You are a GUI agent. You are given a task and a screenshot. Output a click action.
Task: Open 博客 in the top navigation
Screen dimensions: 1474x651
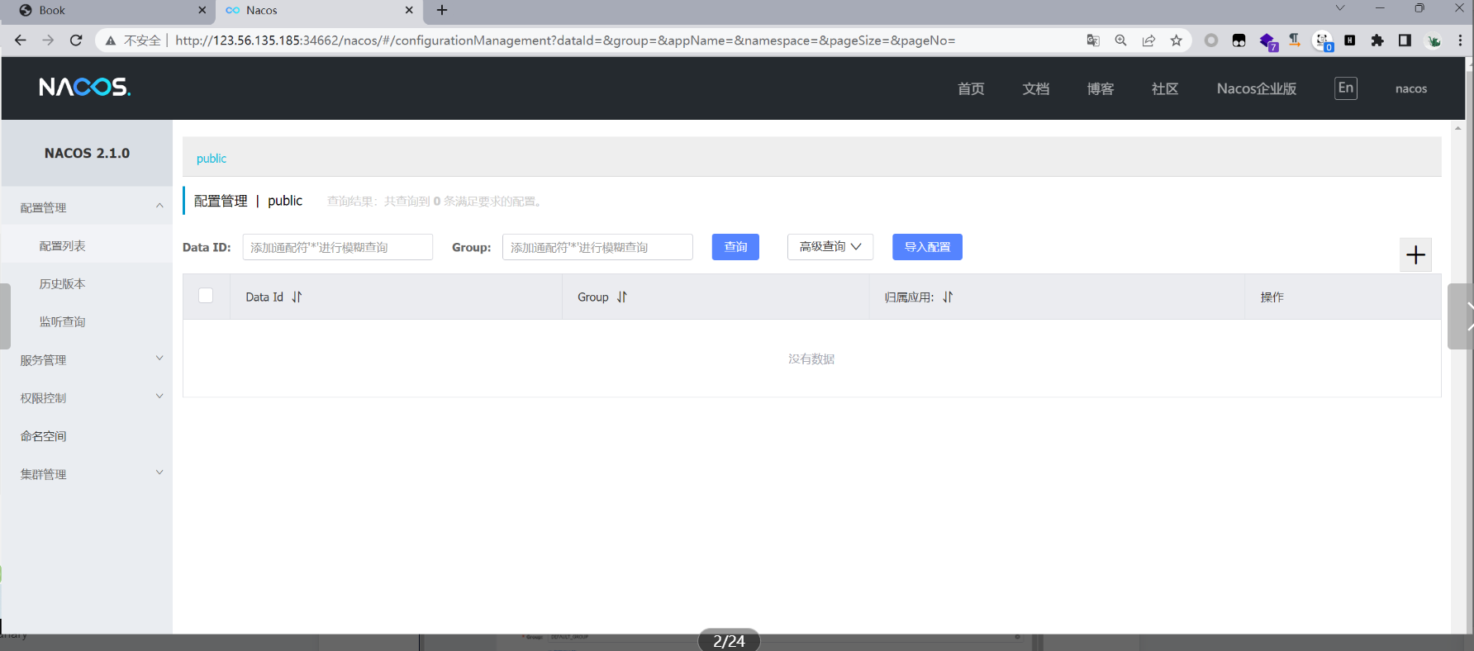[1100, 88]
